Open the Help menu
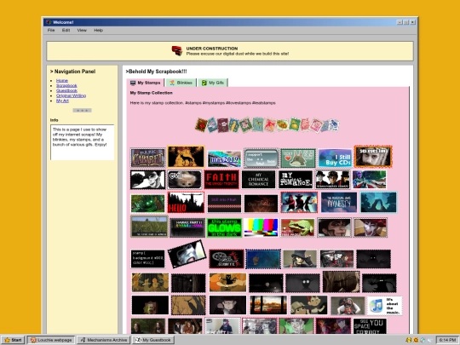This screenshot has height=345, width=460. coord(98,30)
